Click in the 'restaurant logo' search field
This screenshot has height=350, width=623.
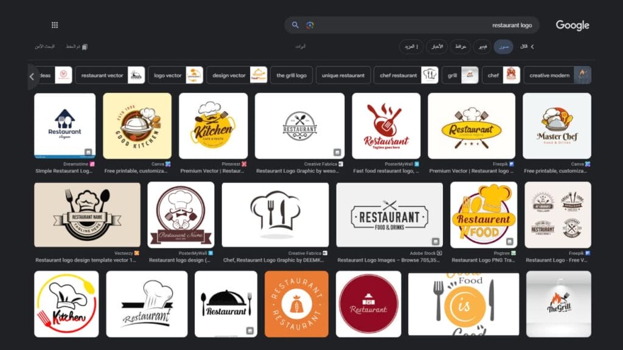tap(412, 25)
